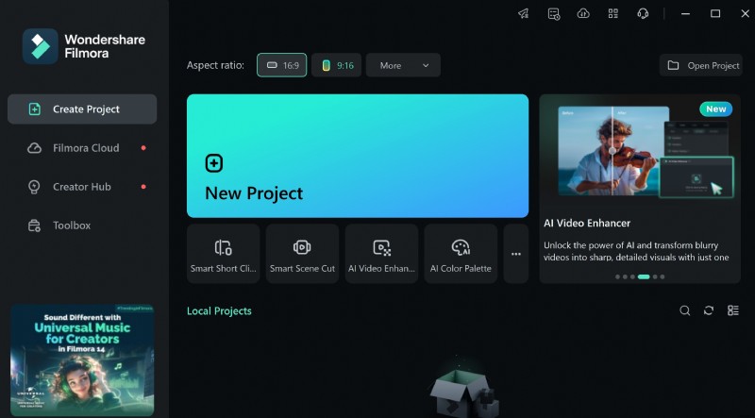755x418 pixels.
Task: Click the Create Project plus-file icon
Action: coord(35,109)
